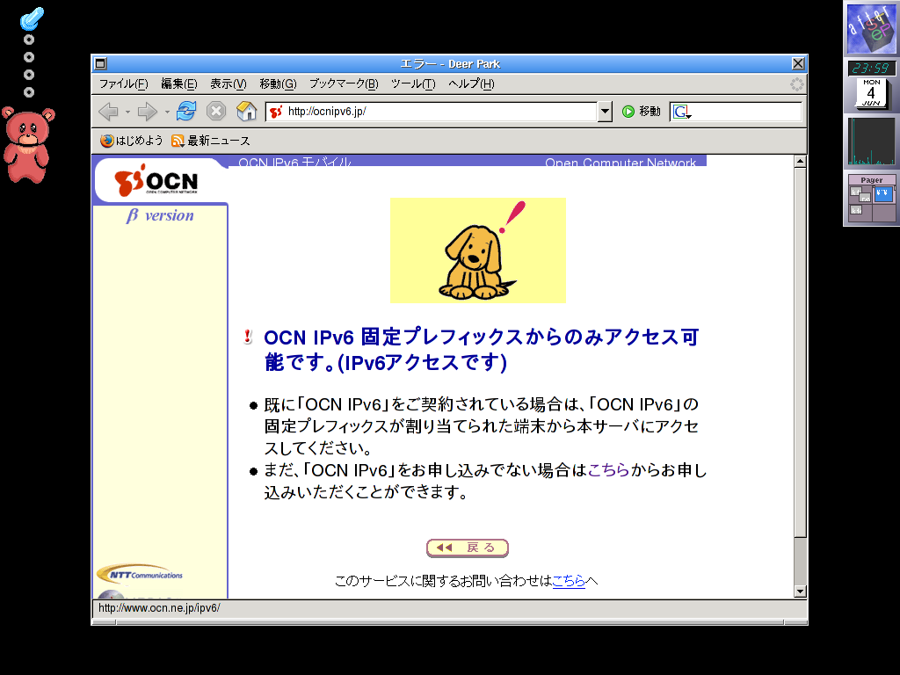Click the status bar URL text
The width and height of the screenshot is (900, 675).
pos(159,608)
